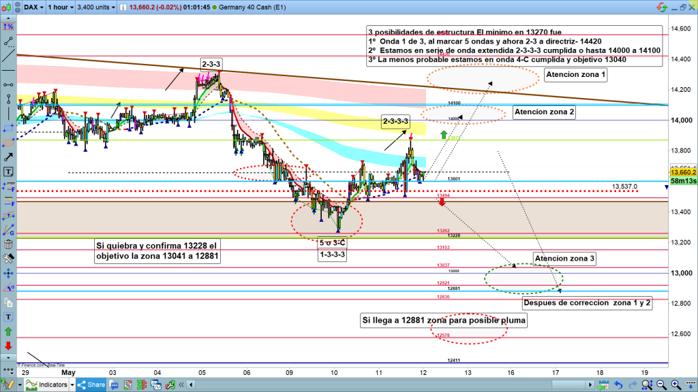Select the text box annotation tool
The height and width of the screenshot is (392, 698).
tap(8, 171)
